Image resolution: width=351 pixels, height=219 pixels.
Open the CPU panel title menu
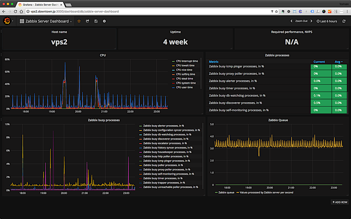(103, 55)
